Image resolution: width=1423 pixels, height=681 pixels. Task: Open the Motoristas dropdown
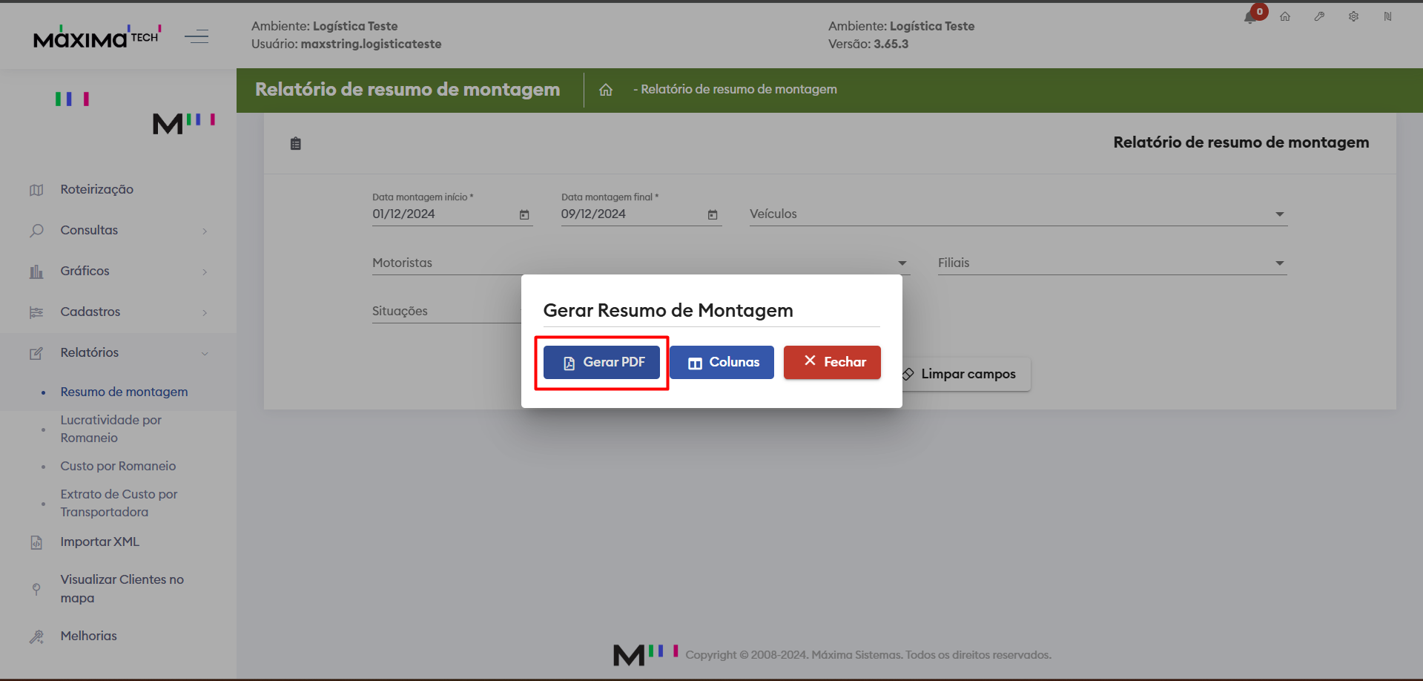[902, 263]
